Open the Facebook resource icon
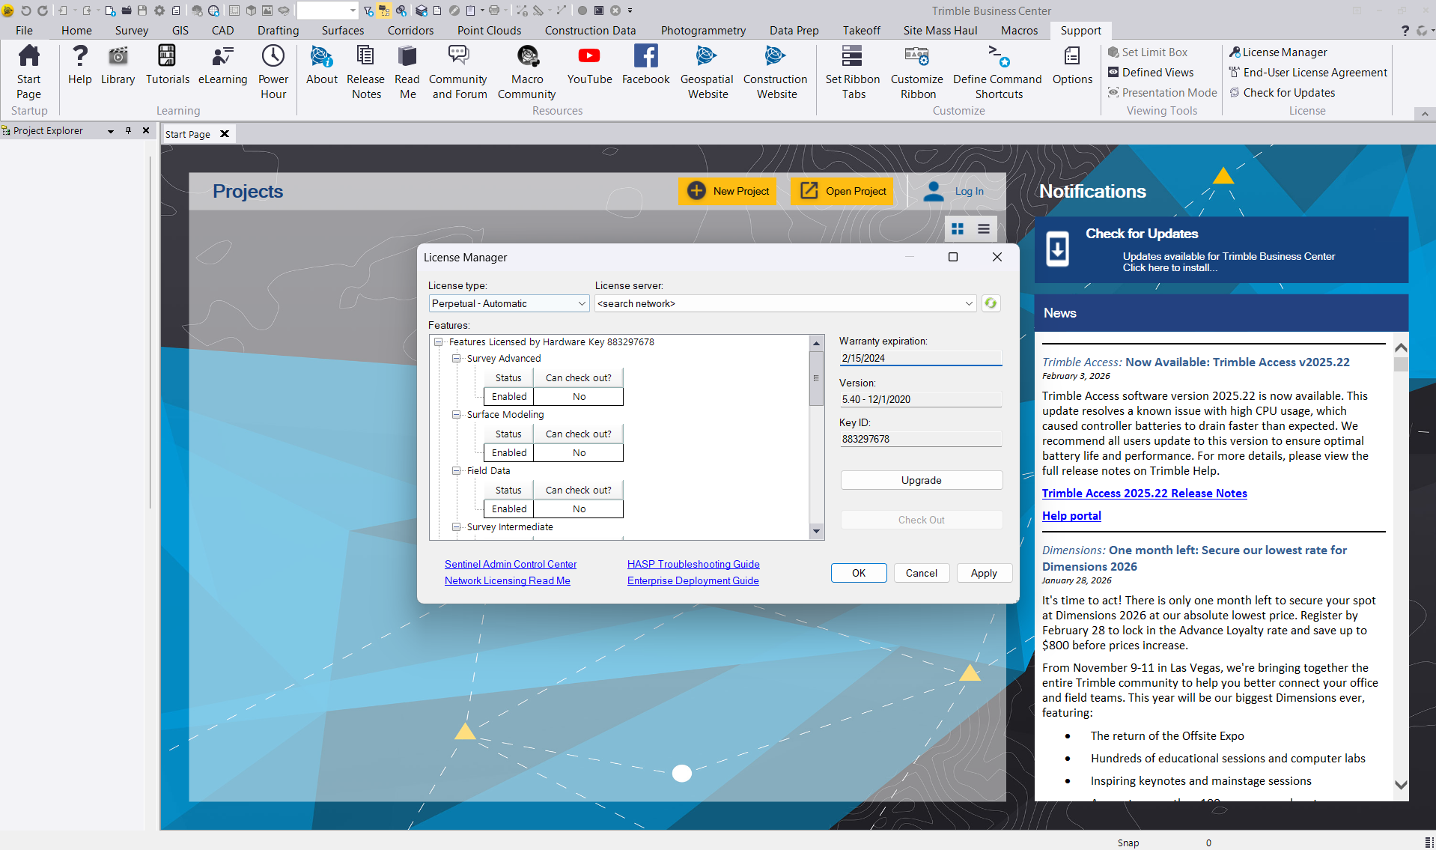Viewport: 1436px width, 850px height. (645, 57)
